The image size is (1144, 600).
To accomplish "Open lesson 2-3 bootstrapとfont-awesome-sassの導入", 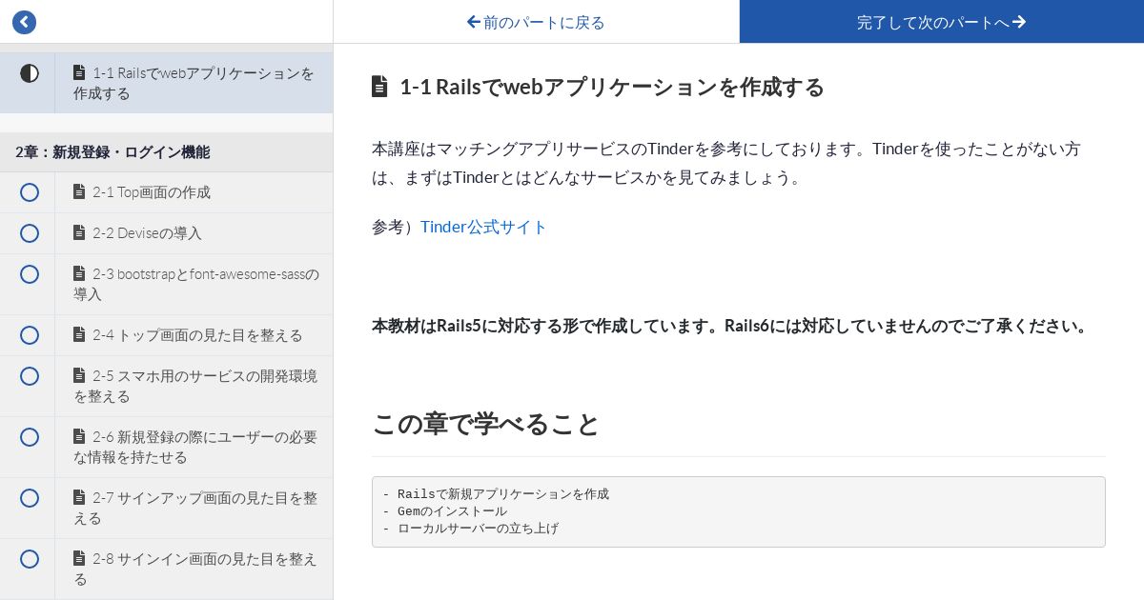I will pos(196,284).
